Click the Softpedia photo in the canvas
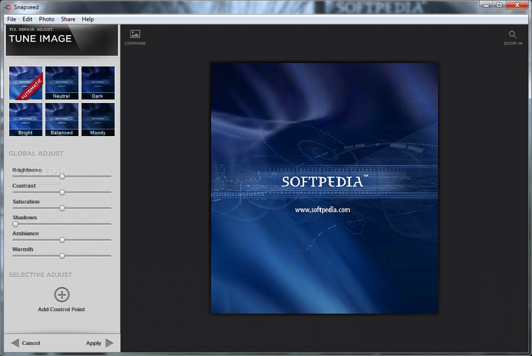The image size is (532, 356). (x=324, y=188)
